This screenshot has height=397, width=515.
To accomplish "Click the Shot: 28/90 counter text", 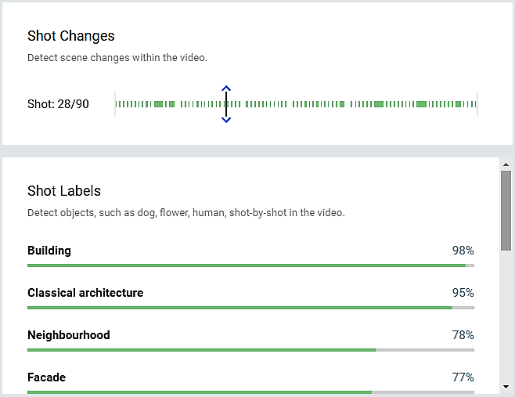I will tap(58, 104).
